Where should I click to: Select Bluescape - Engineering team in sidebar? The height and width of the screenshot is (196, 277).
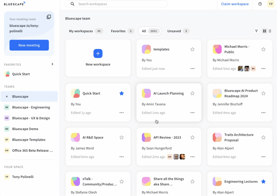pos(31,108)
